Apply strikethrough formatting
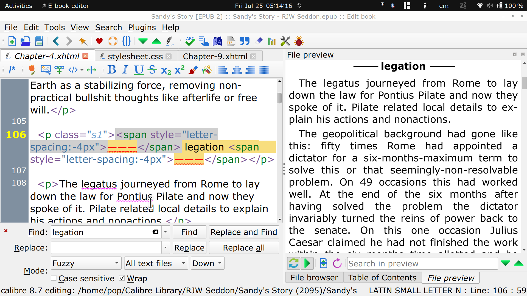The image size is (527, 296). coord(152,70)
